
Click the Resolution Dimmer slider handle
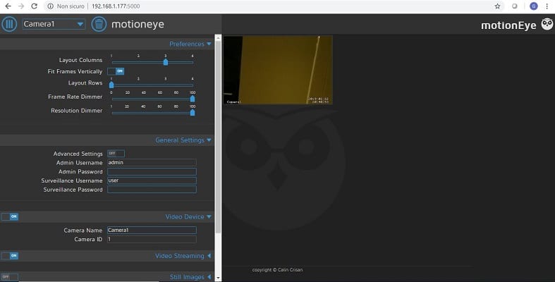pyautogui.click(x=193, y=113)
